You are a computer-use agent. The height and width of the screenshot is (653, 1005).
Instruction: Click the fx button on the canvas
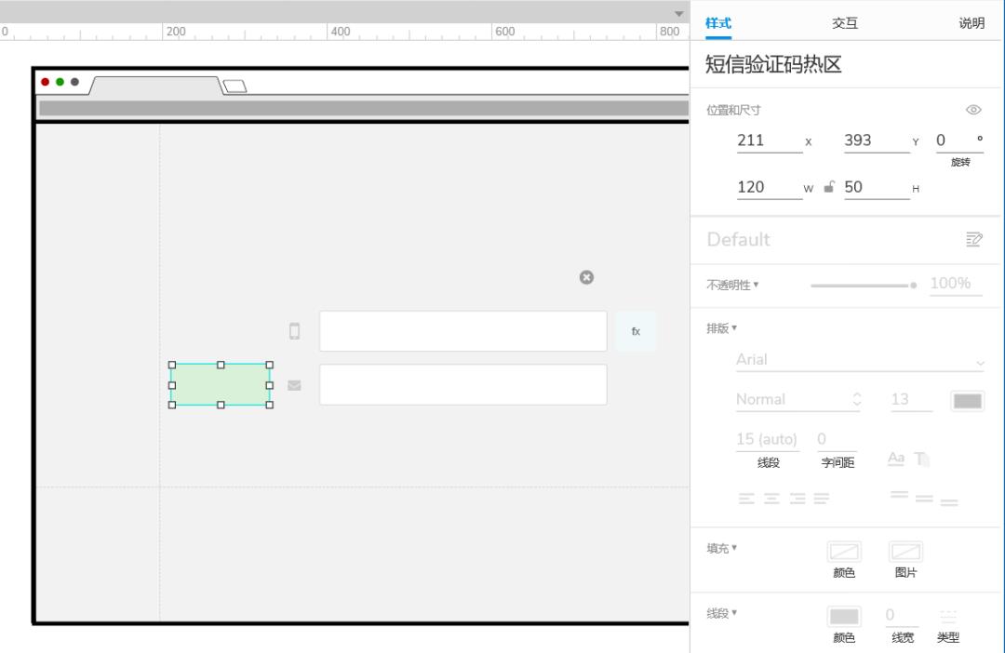[x=636, y=331]
